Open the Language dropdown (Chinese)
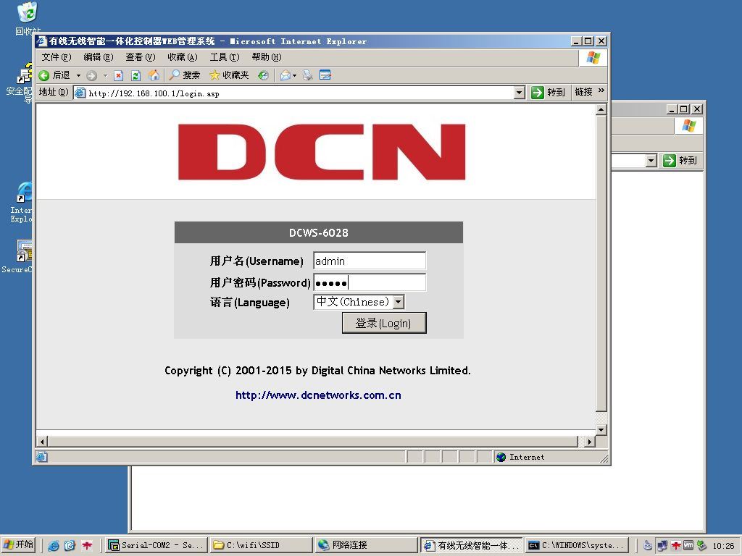742x556 pixels. (x=359, y=302)
